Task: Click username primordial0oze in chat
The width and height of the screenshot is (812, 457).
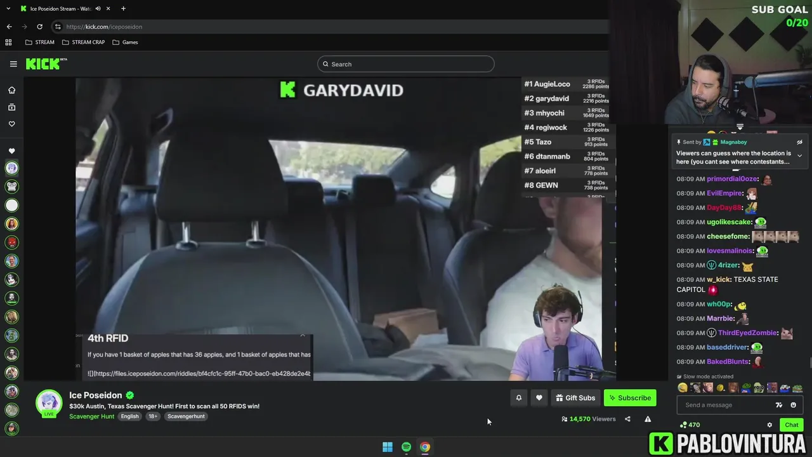Action: (732, 179)
